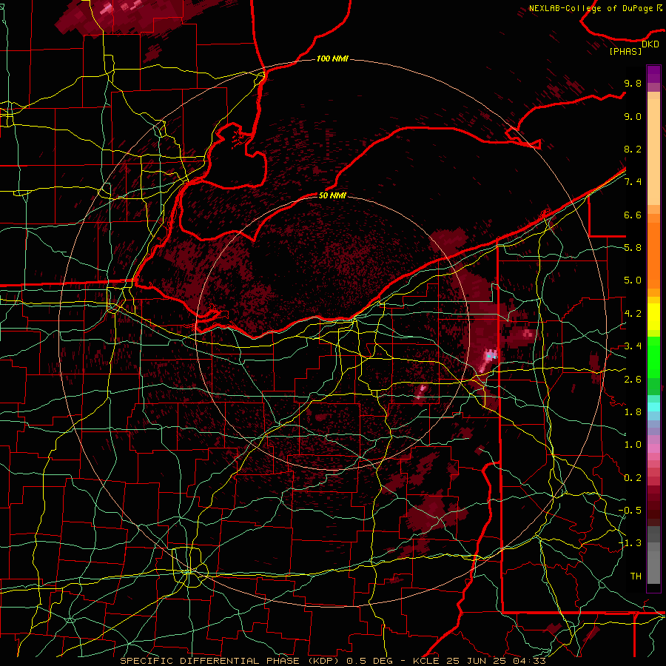Click the "100 NMI" range ring label
The height and width of the screenshot is (666, 666).
[x=332, y=58]
